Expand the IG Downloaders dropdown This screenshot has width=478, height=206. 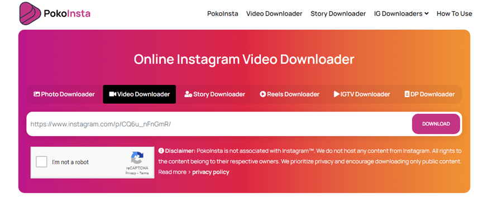point(401,14)
